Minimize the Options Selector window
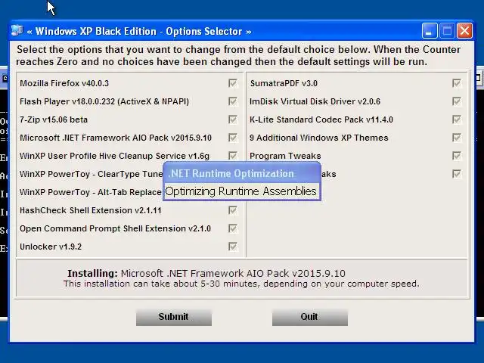This screenshot has height=363, width=484. tap(430, 31)
